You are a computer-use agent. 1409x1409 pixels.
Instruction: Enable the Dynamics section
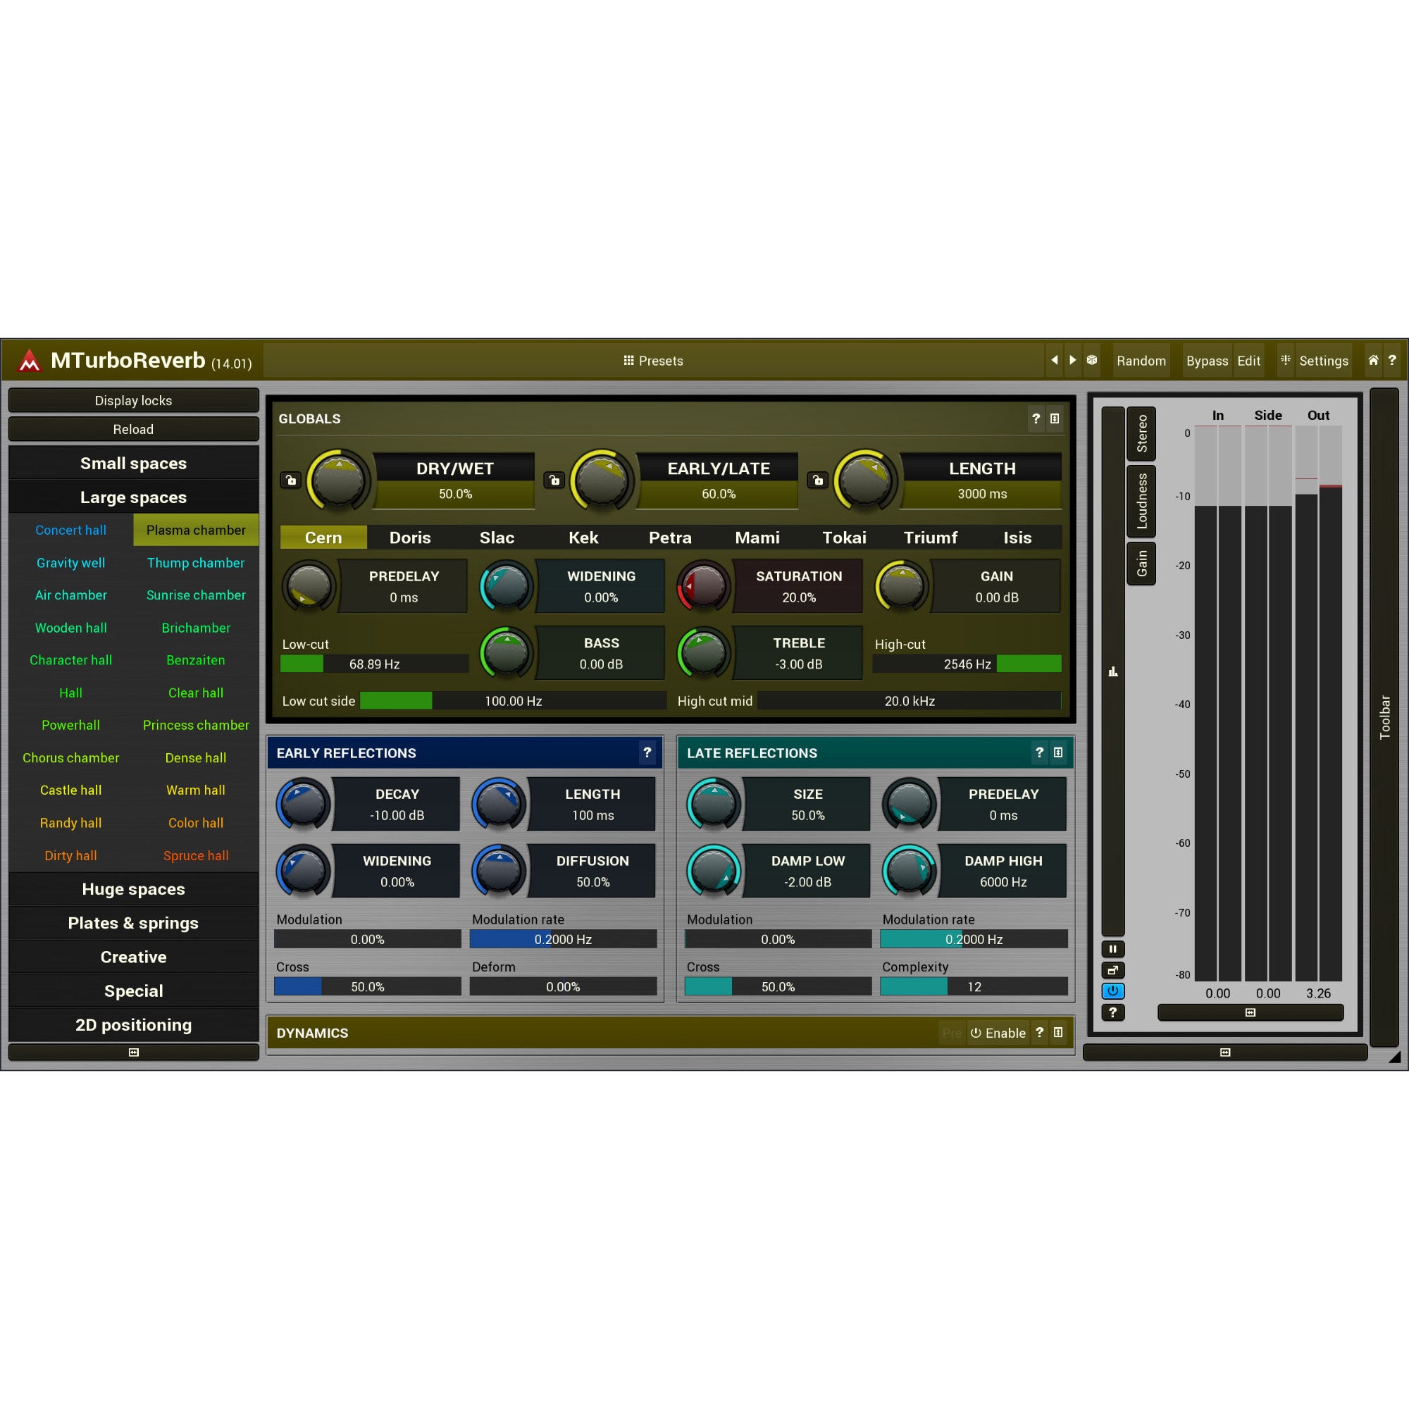pyautogui.click(x=998, y=1033)
